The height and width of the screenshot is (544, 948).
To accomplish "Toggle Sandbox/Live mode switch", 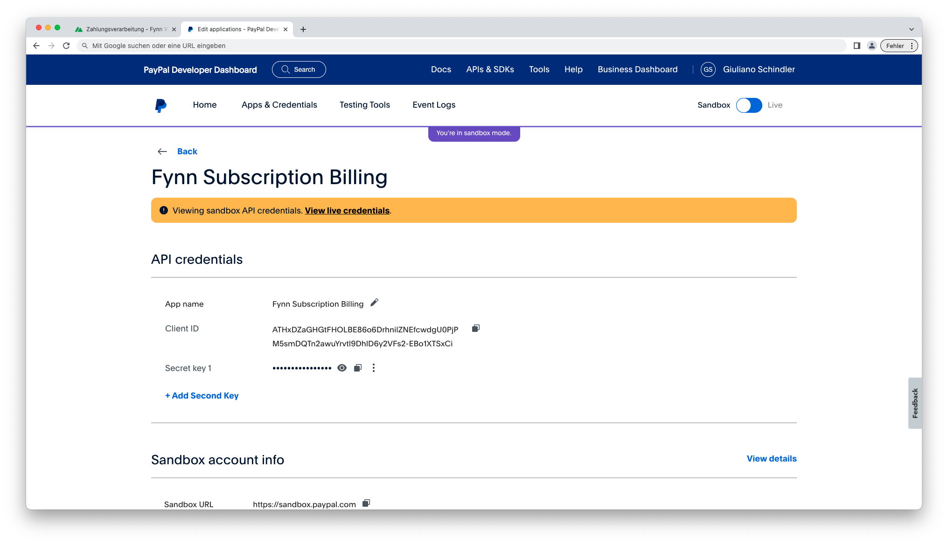I will click(x=749, y=105).
